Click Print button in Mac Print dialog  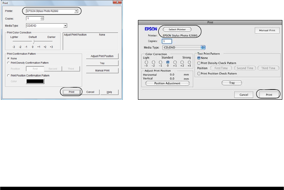pyautogui.click(x=269, y=95)
